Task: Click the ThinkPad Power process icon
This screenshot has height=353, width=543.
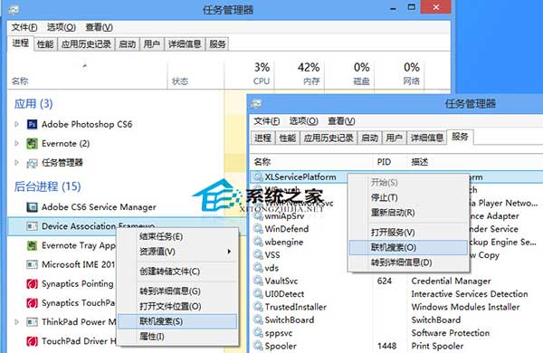Action: click(x=32, y=322)
